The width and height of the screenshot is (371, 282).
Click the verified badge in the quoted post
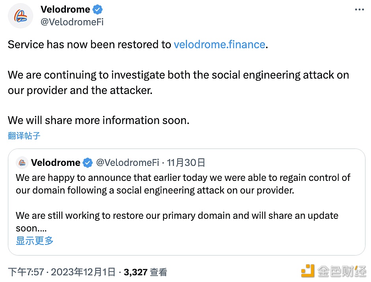(x=88, y=163)
